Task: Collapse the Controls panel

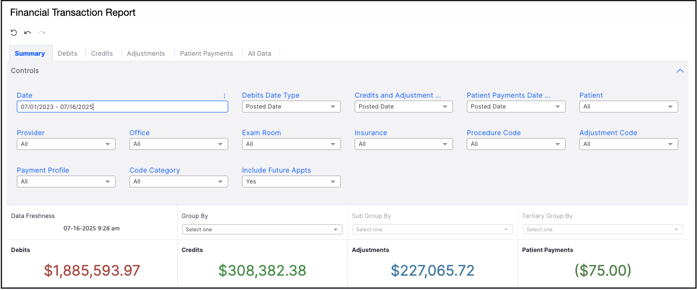Action: pos(680,71)
